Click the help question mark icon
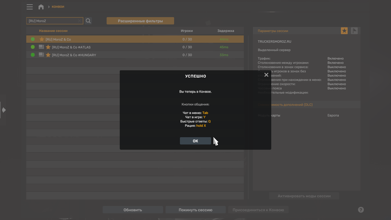391x220 pixels. tap(361, 210)
